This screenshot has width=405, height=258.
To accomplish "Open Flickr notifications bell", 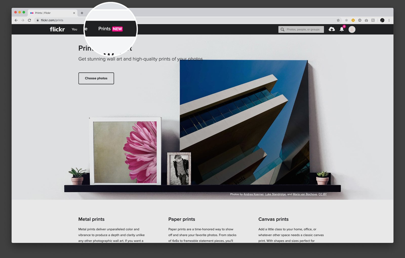I will pyautogui.click(x=342, y=30).
